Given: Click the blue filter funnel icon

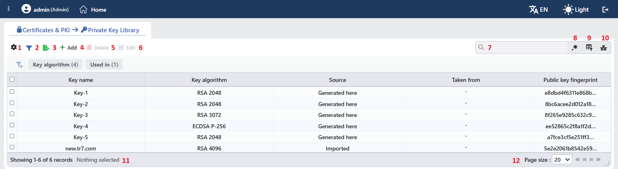Looking at the screenshot, I should (29, 48).
